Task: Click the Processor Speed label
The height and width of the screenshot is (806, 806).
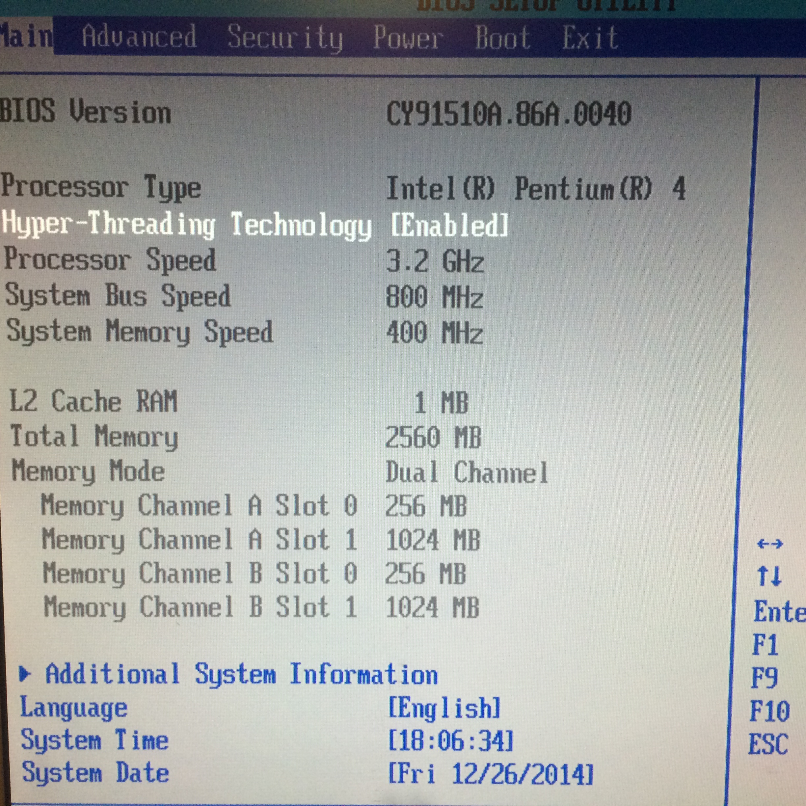Action: pos(110,260)
